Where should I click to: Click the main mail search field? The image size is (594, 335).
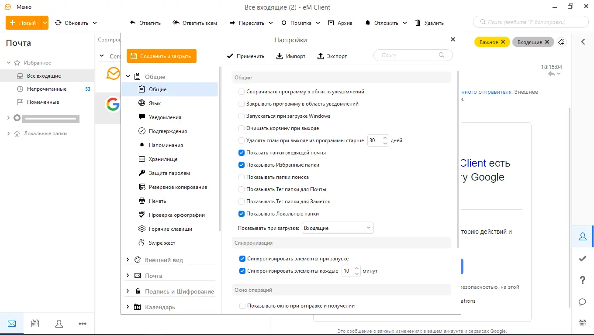531,22
